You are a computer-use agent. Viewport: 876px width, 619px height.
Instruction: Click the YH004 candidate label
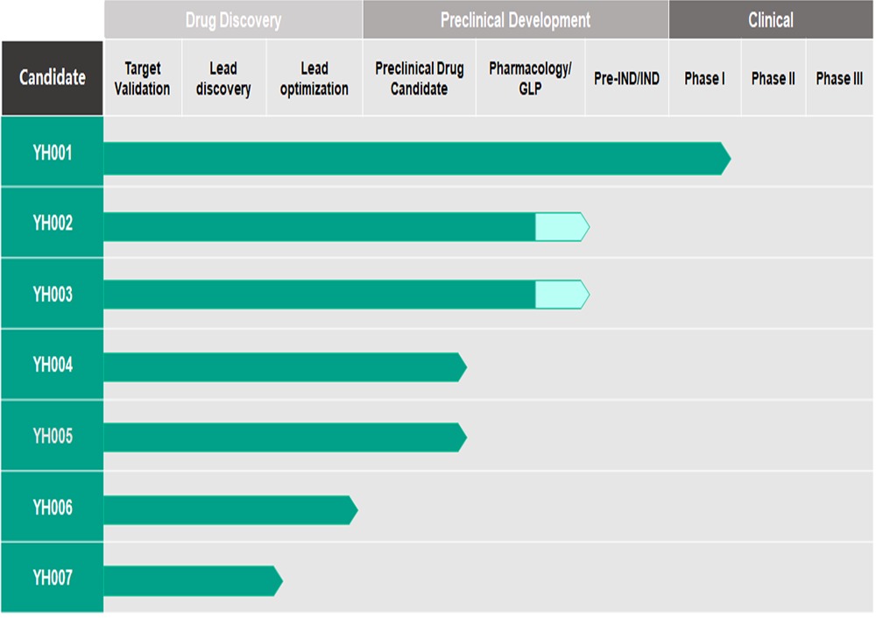pos(53,366)
